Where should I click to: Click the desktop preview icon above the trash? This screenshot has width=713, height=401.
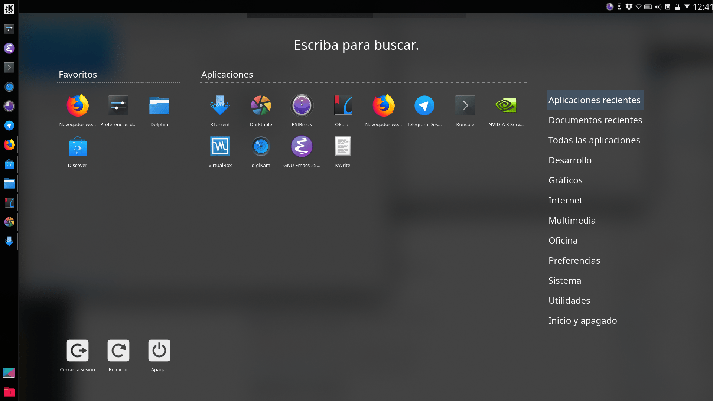[9, 373]
